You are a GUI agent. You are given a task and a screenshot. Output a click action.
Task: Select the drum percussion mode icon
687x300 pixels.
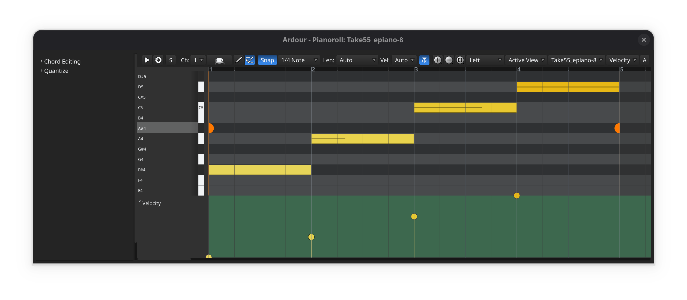click(219, 60)
